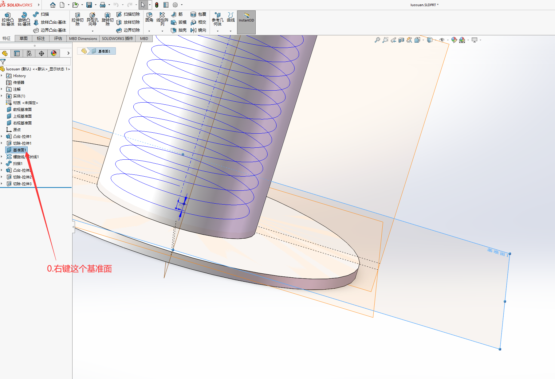Click the Zoom to Area view icon
555x379 pixels.
click(x=385, y=40)
